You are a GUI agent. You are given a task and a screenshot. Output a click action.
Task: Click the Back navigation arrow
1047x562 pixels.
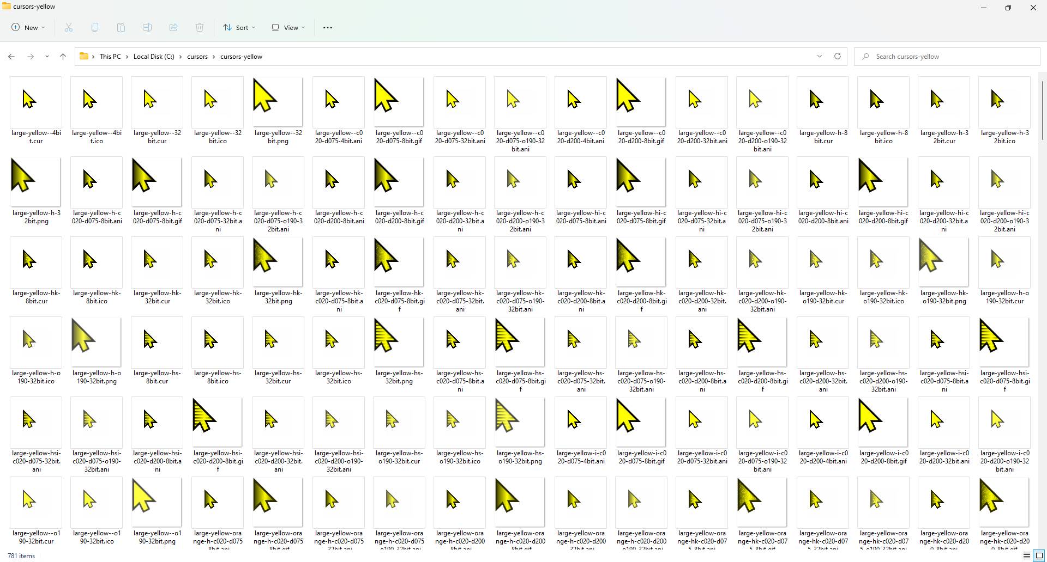point(11,56)
